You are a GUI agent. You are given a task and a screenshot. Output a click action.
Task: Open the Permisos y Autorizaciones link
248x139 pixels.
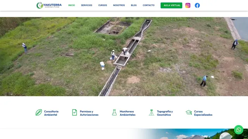(89, 113)
